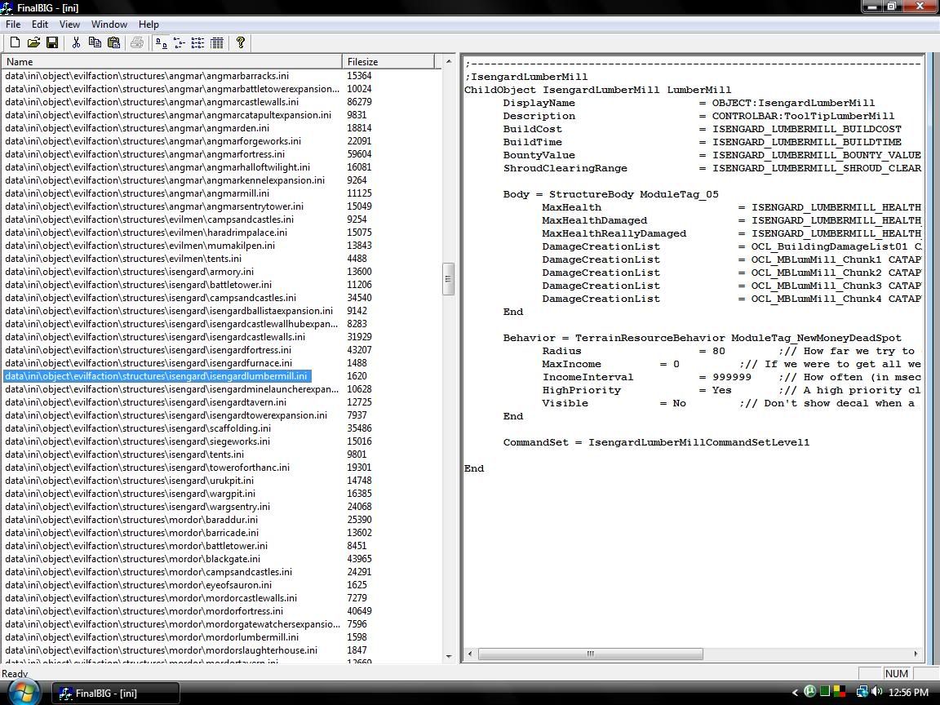Open the network status tray icon
The width and height of the screenshot is (940, 705).
[862, 691]
